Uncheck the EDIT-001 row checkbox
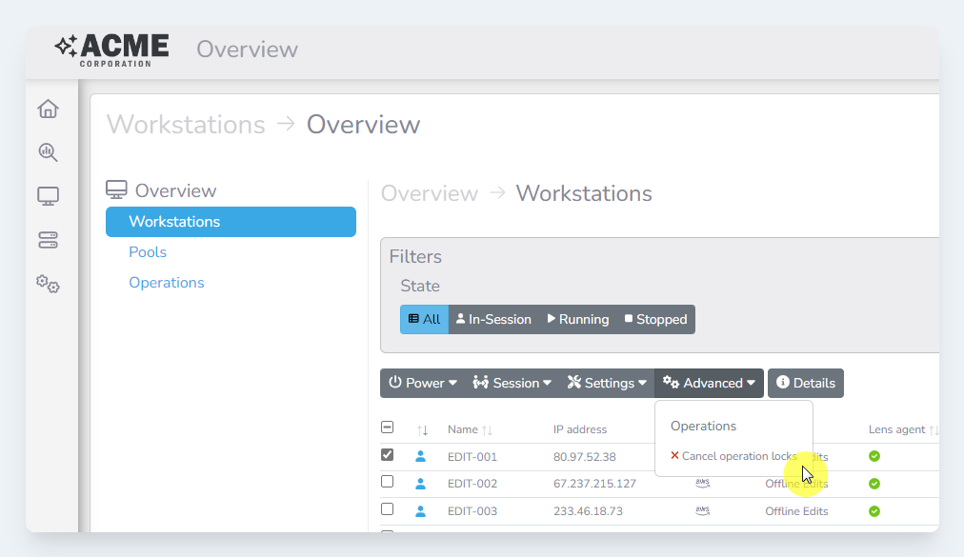The height and width of the screenshot is (557, 964). click(388, 455)
